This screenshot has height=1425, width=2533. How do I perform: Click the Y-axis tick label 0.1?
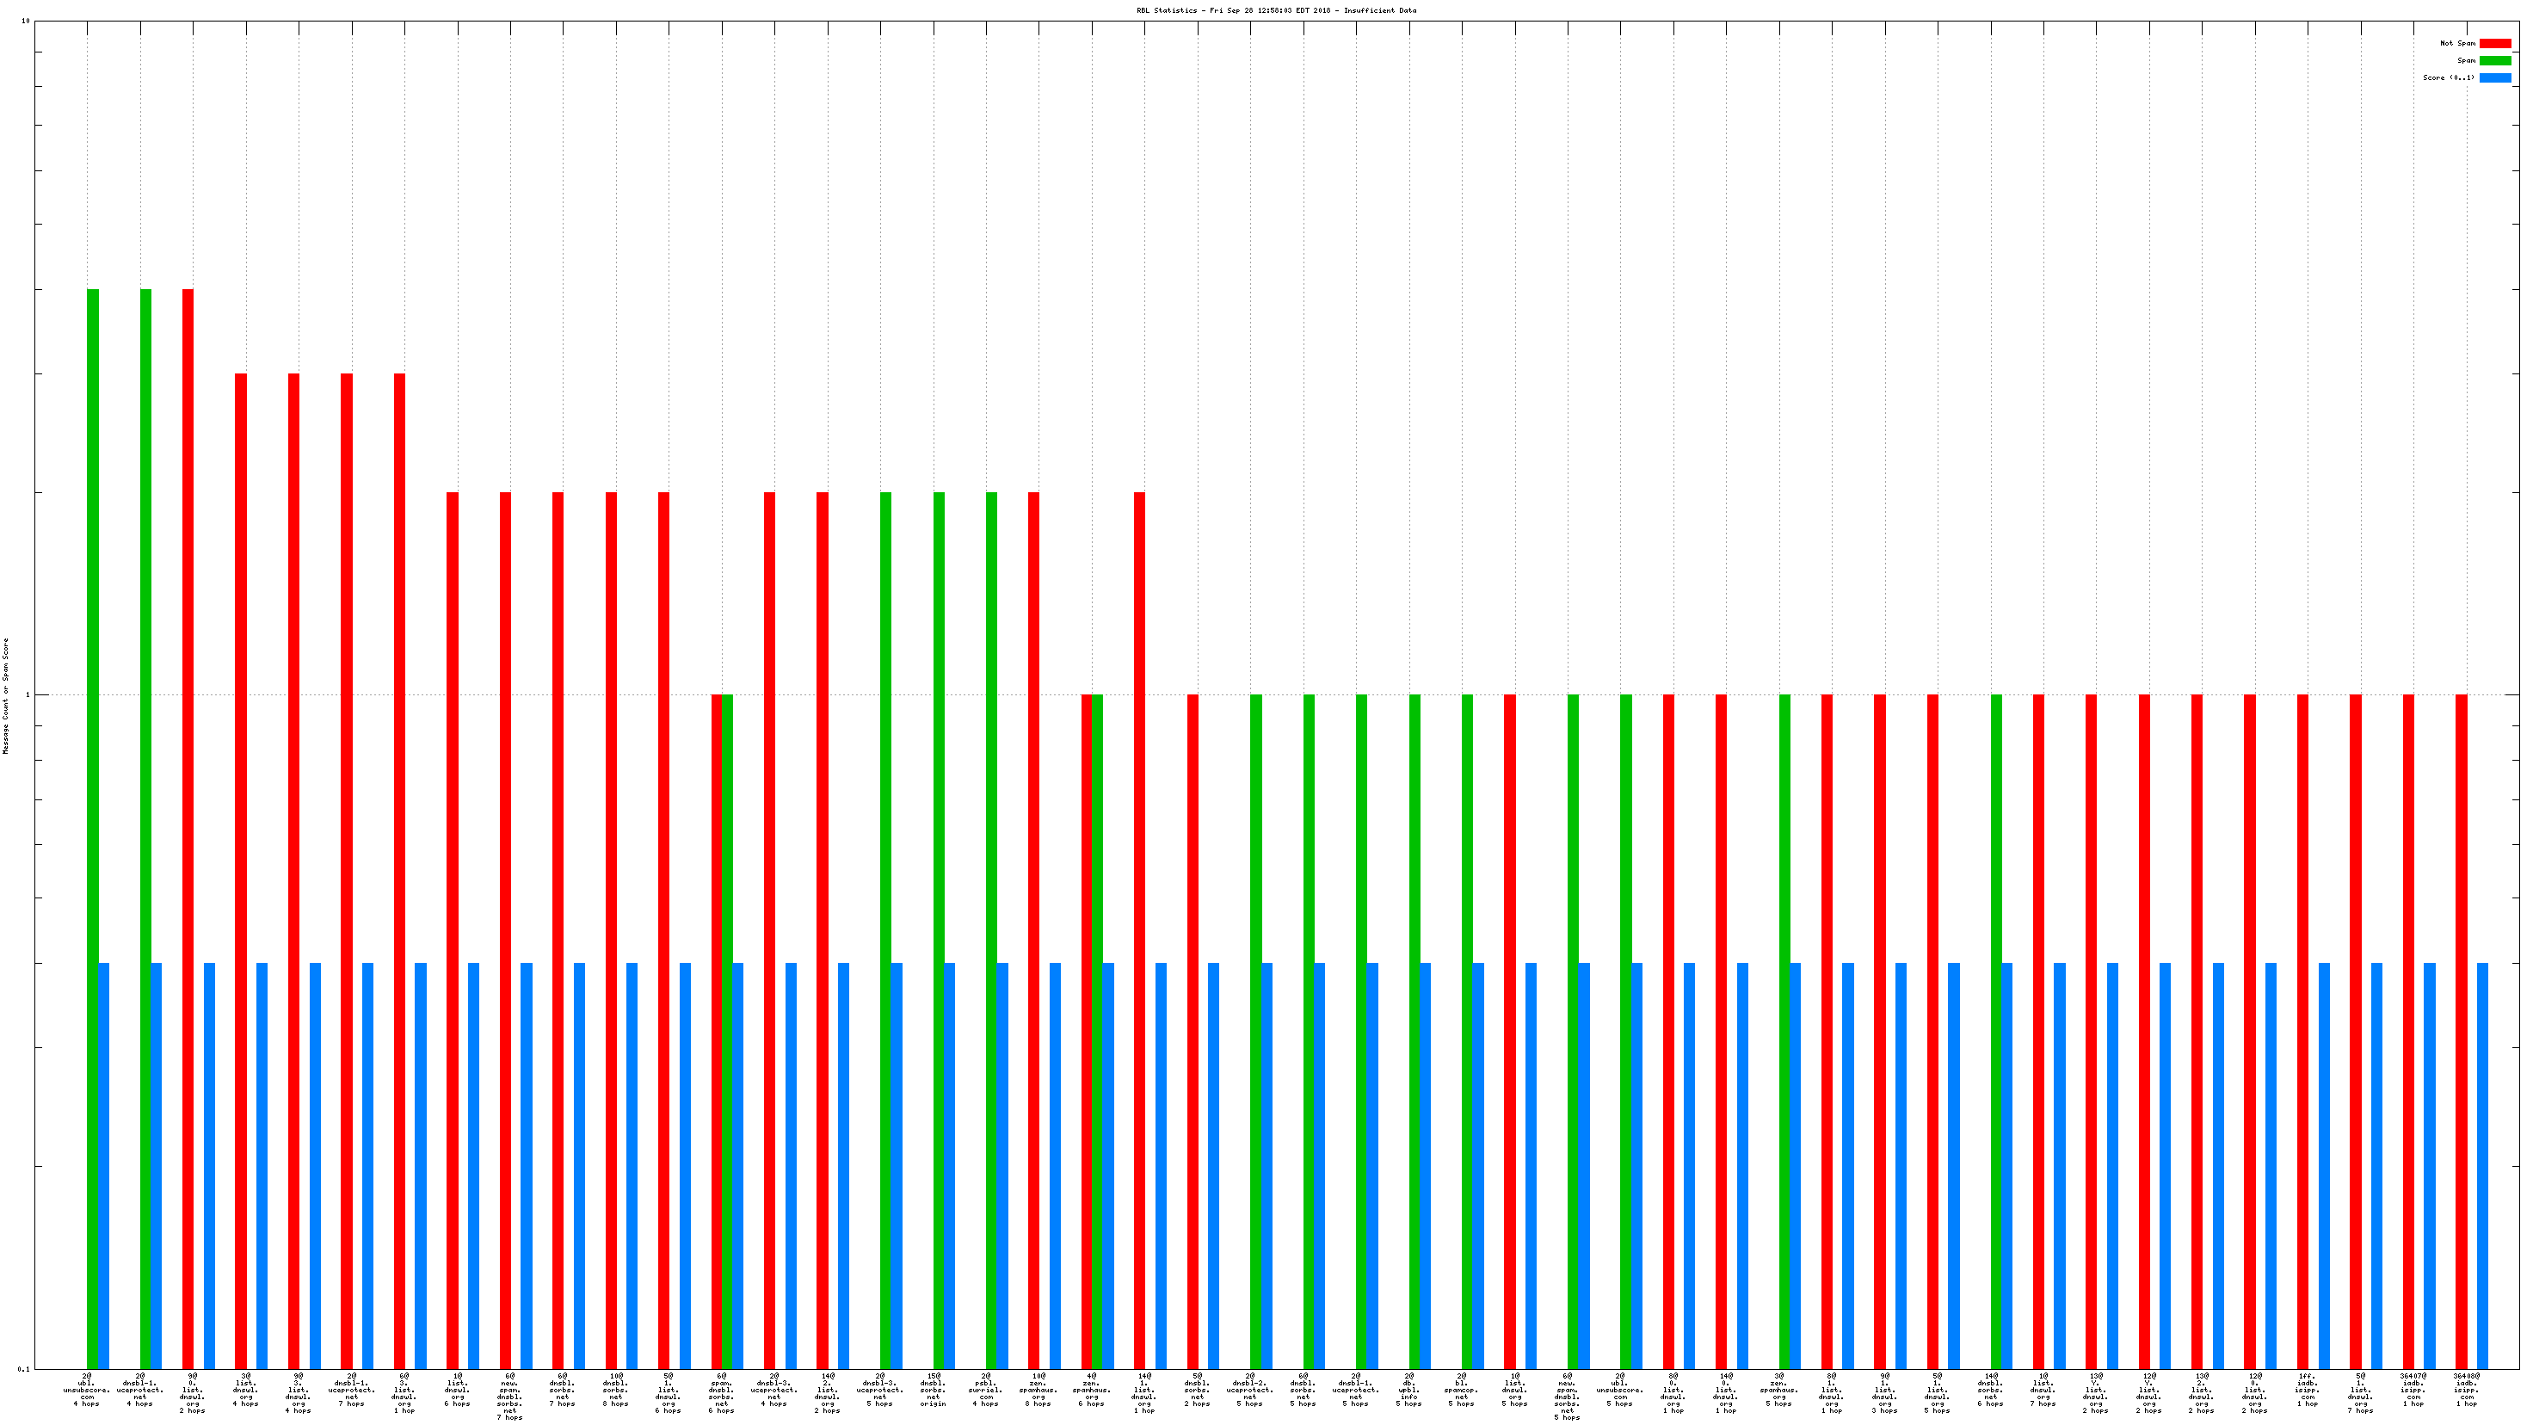pyautogui.click(x=23, y=1369)
